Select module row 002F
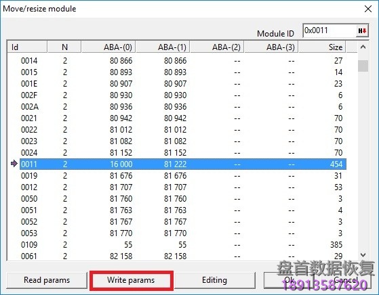 coord(183,95)
